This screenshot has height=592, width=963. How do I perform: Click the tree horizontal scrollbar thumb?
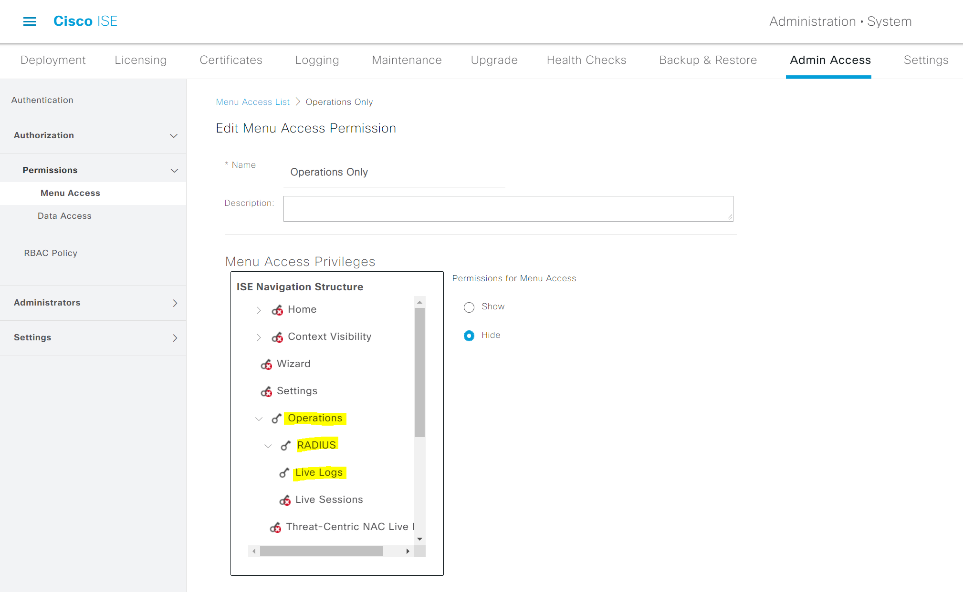(321, 551)
